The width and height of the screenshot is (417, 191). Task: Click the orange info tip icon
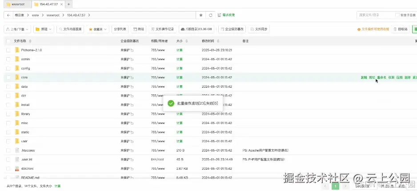[359, 29]
